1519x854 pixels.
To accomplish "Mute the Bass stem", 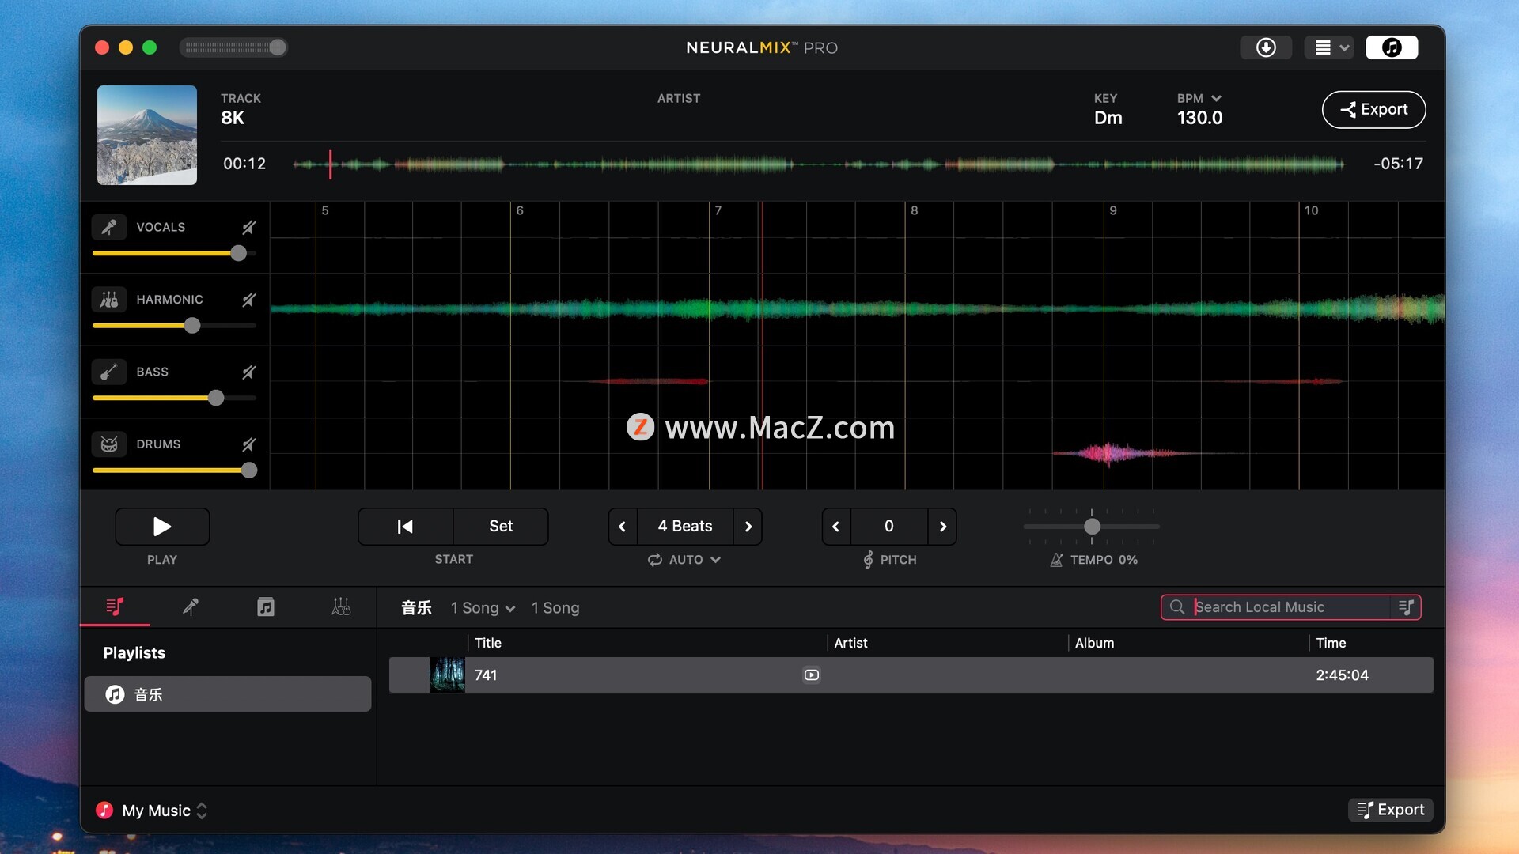I will point(248,372).
